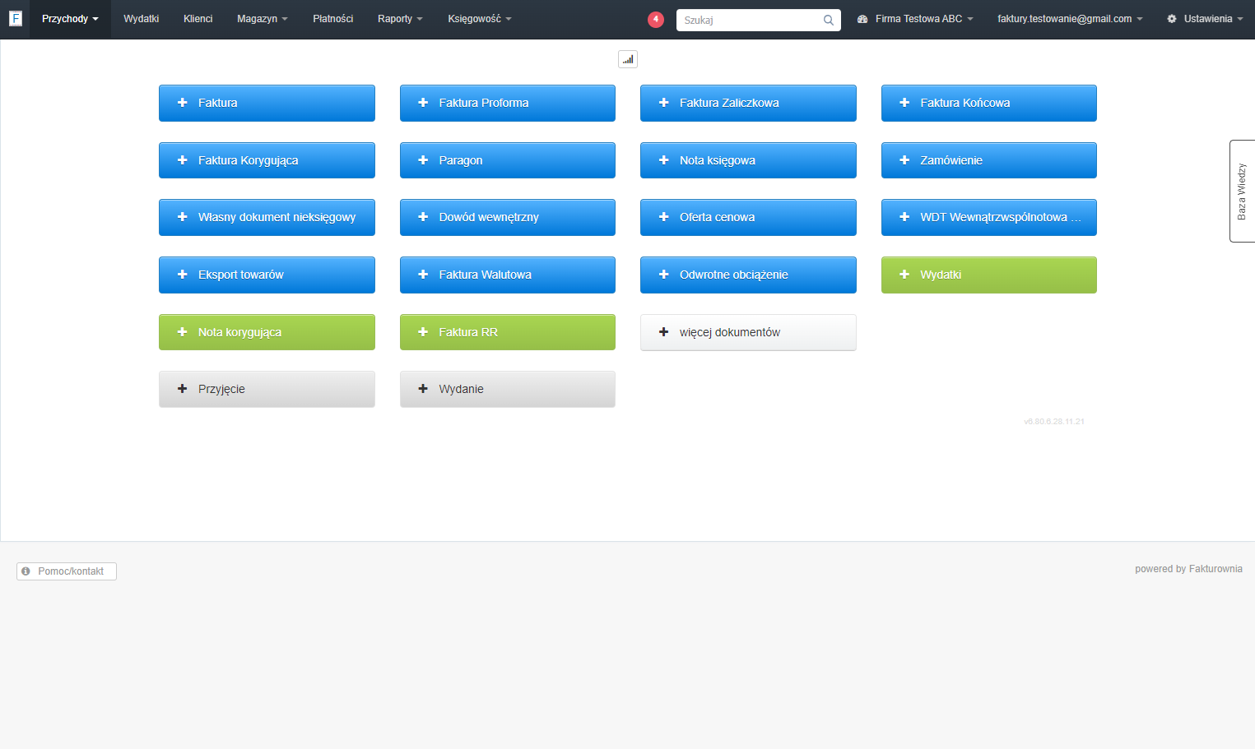This screenshot has width=1255, height=749.
Task: Expand the Księgowość dropdown menu
Action: click(480, 19)
